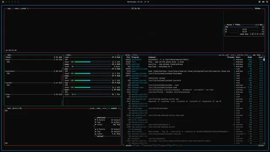The image size is (270, 152).
Task: Click the Kill process option
Action: (x=156, y=145)
